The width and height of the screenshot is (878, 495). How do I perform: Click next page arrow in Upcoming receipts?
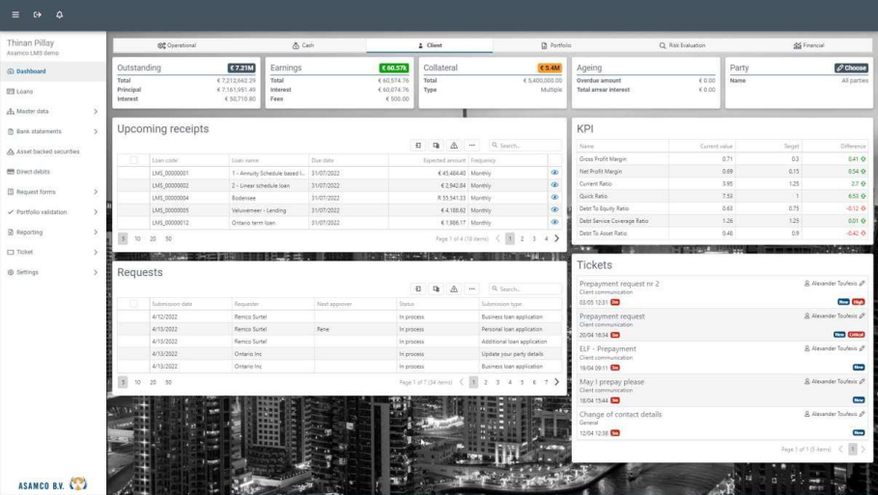(x=556, y=239)
